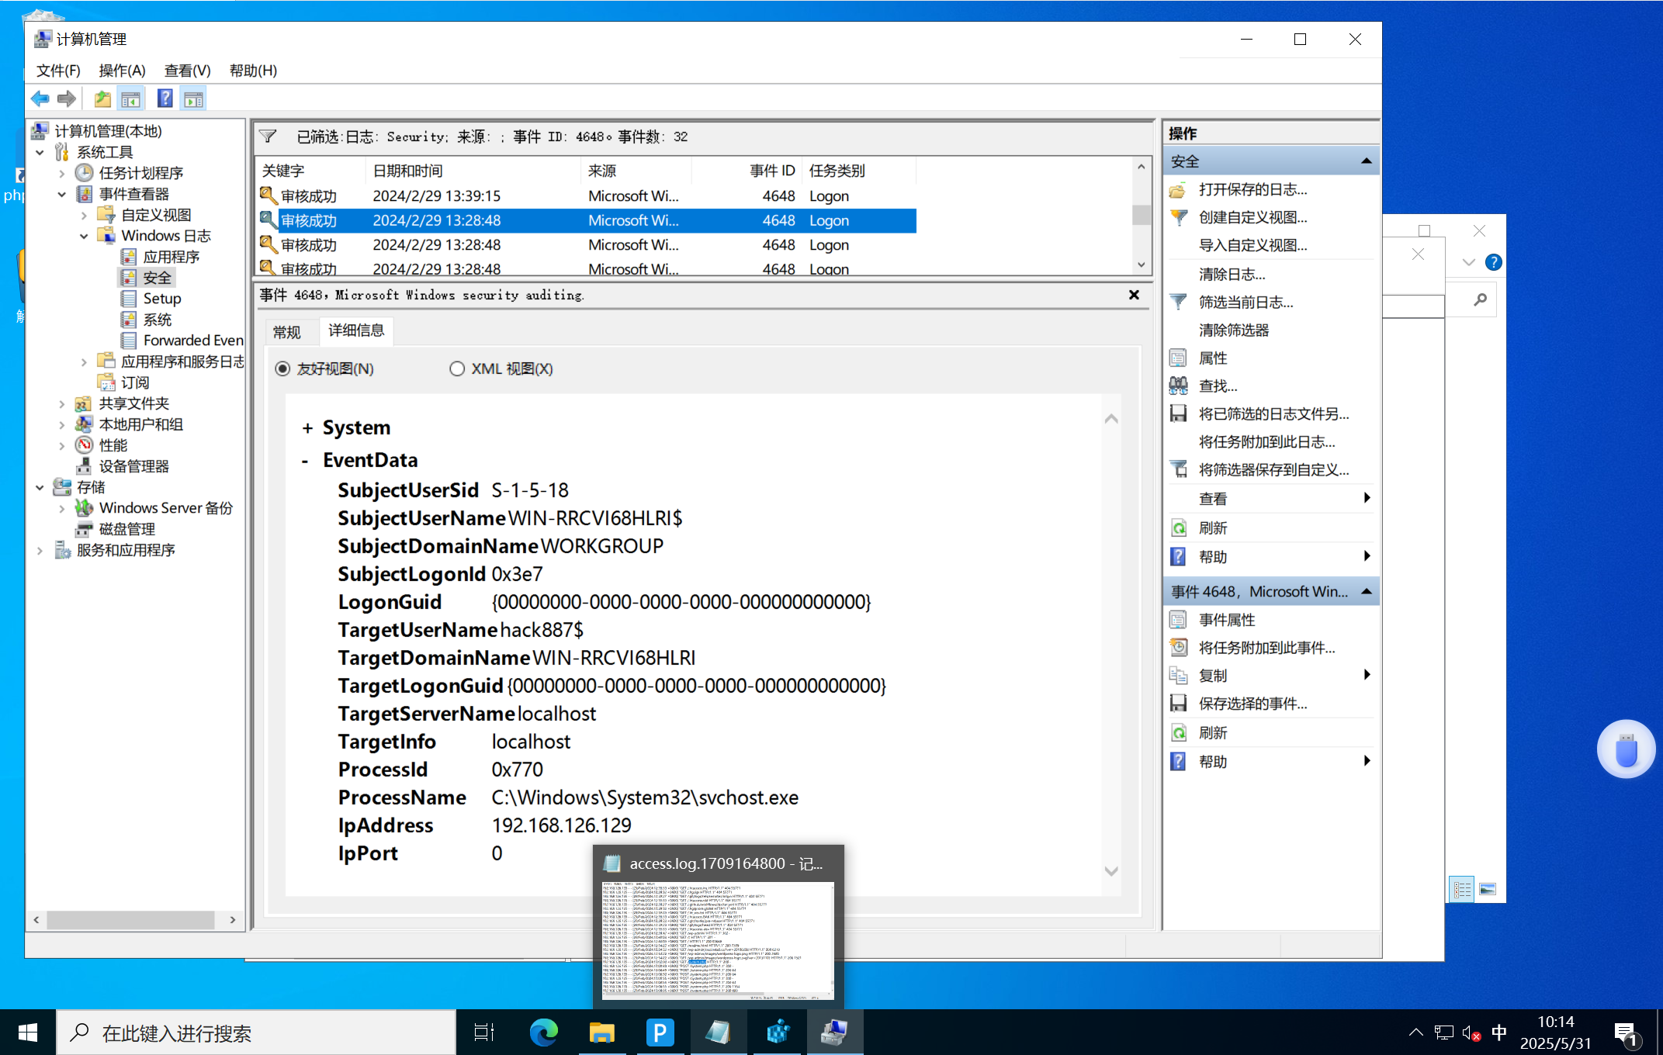Viewport: 1663px width, 1055px height.
Task: Open Task Scheduler node in tree
Action: (140, 173)
